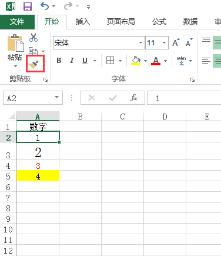
Task: Select cell A4 with red 3
Action: click(38, 165)
